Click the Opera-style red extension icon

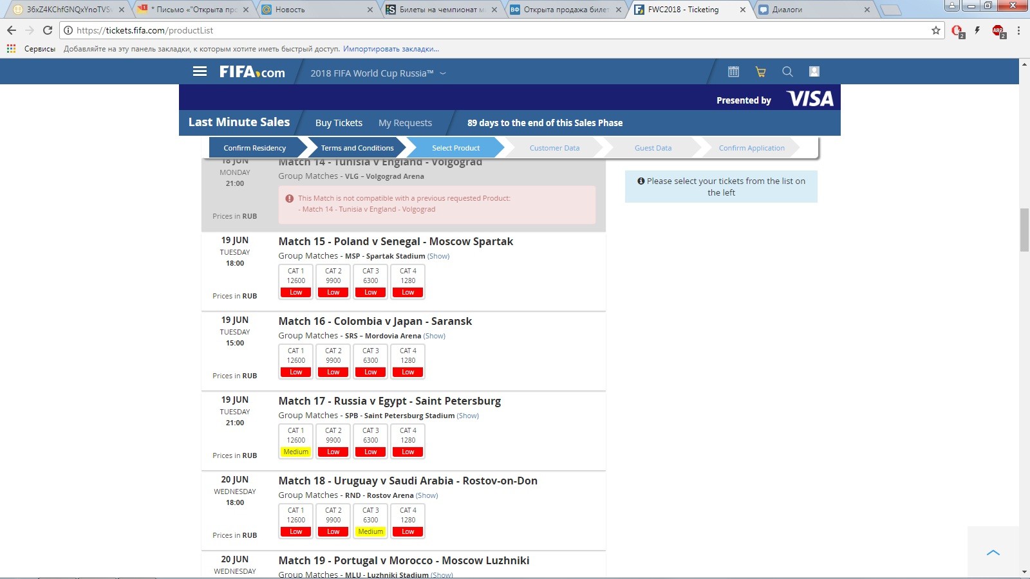[957, 31]
